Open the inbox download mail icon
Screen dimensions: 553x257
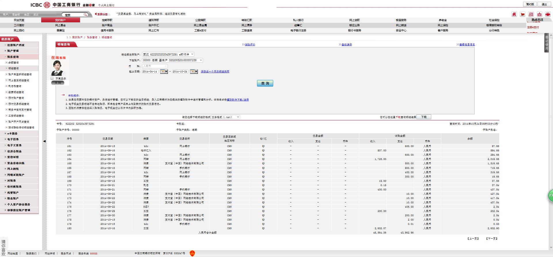tap(539, 14)
